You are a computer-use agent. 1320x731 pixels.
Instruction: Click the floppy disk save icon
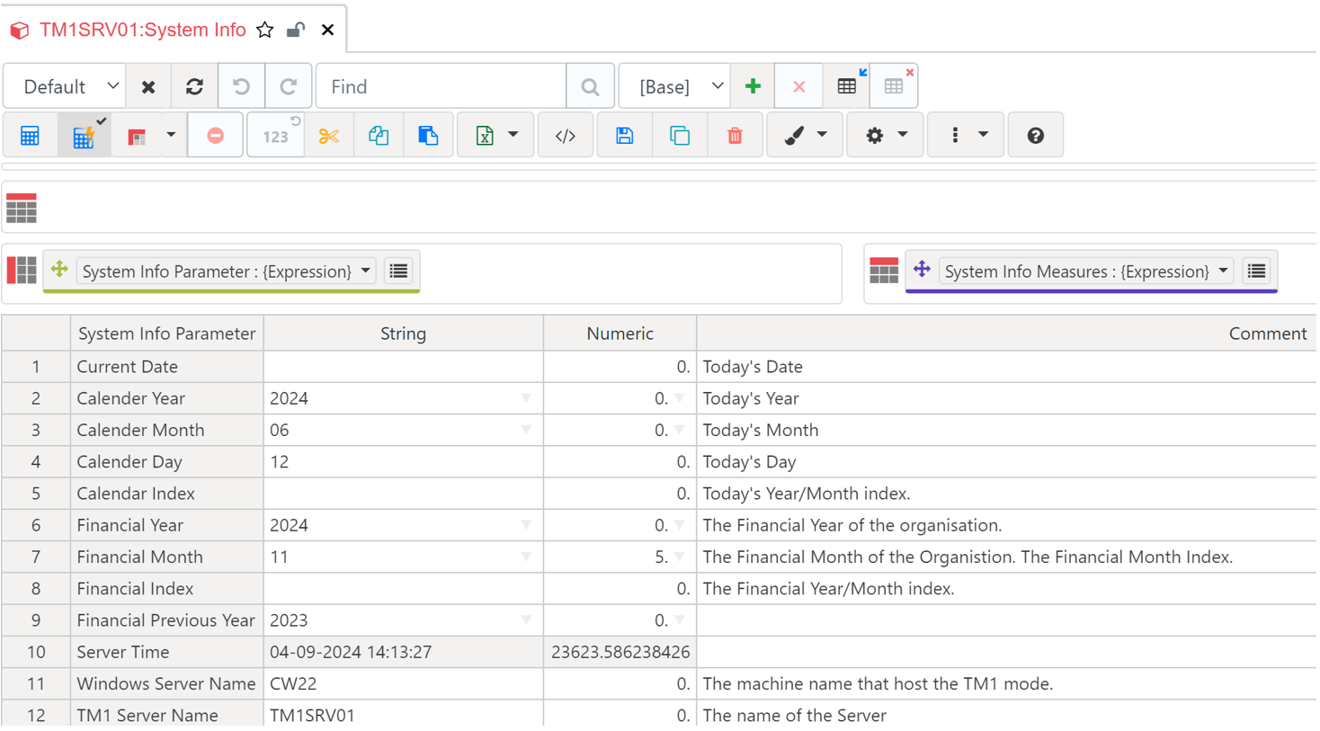pyautogui.click(x=624, y=136)
